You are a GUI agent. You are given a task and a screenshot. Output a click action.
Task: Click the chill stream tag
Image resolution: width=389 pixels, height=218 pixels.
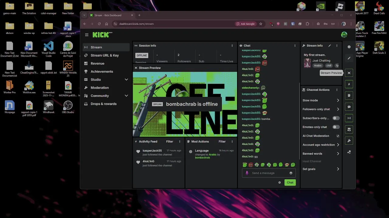[329, 66]
